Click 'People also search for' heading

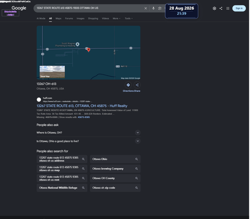[52, 151]
